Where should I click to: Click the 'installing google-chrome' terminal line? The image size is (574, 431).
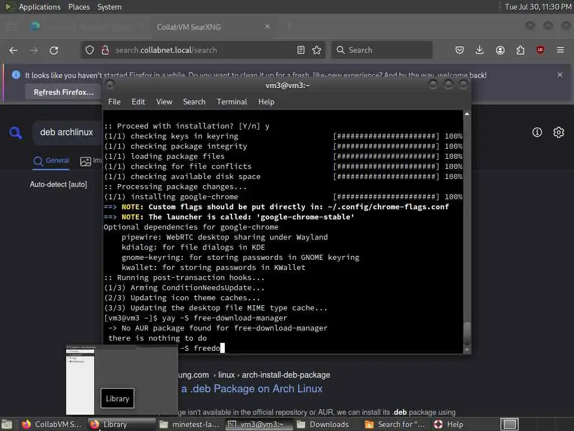pyautogui.click(x=171, y=196)
